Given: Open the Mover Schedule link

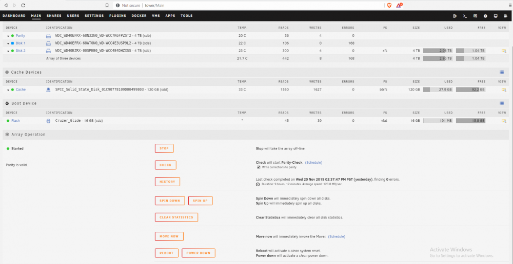Looking at the screenshot, I should tap(337, 236).
